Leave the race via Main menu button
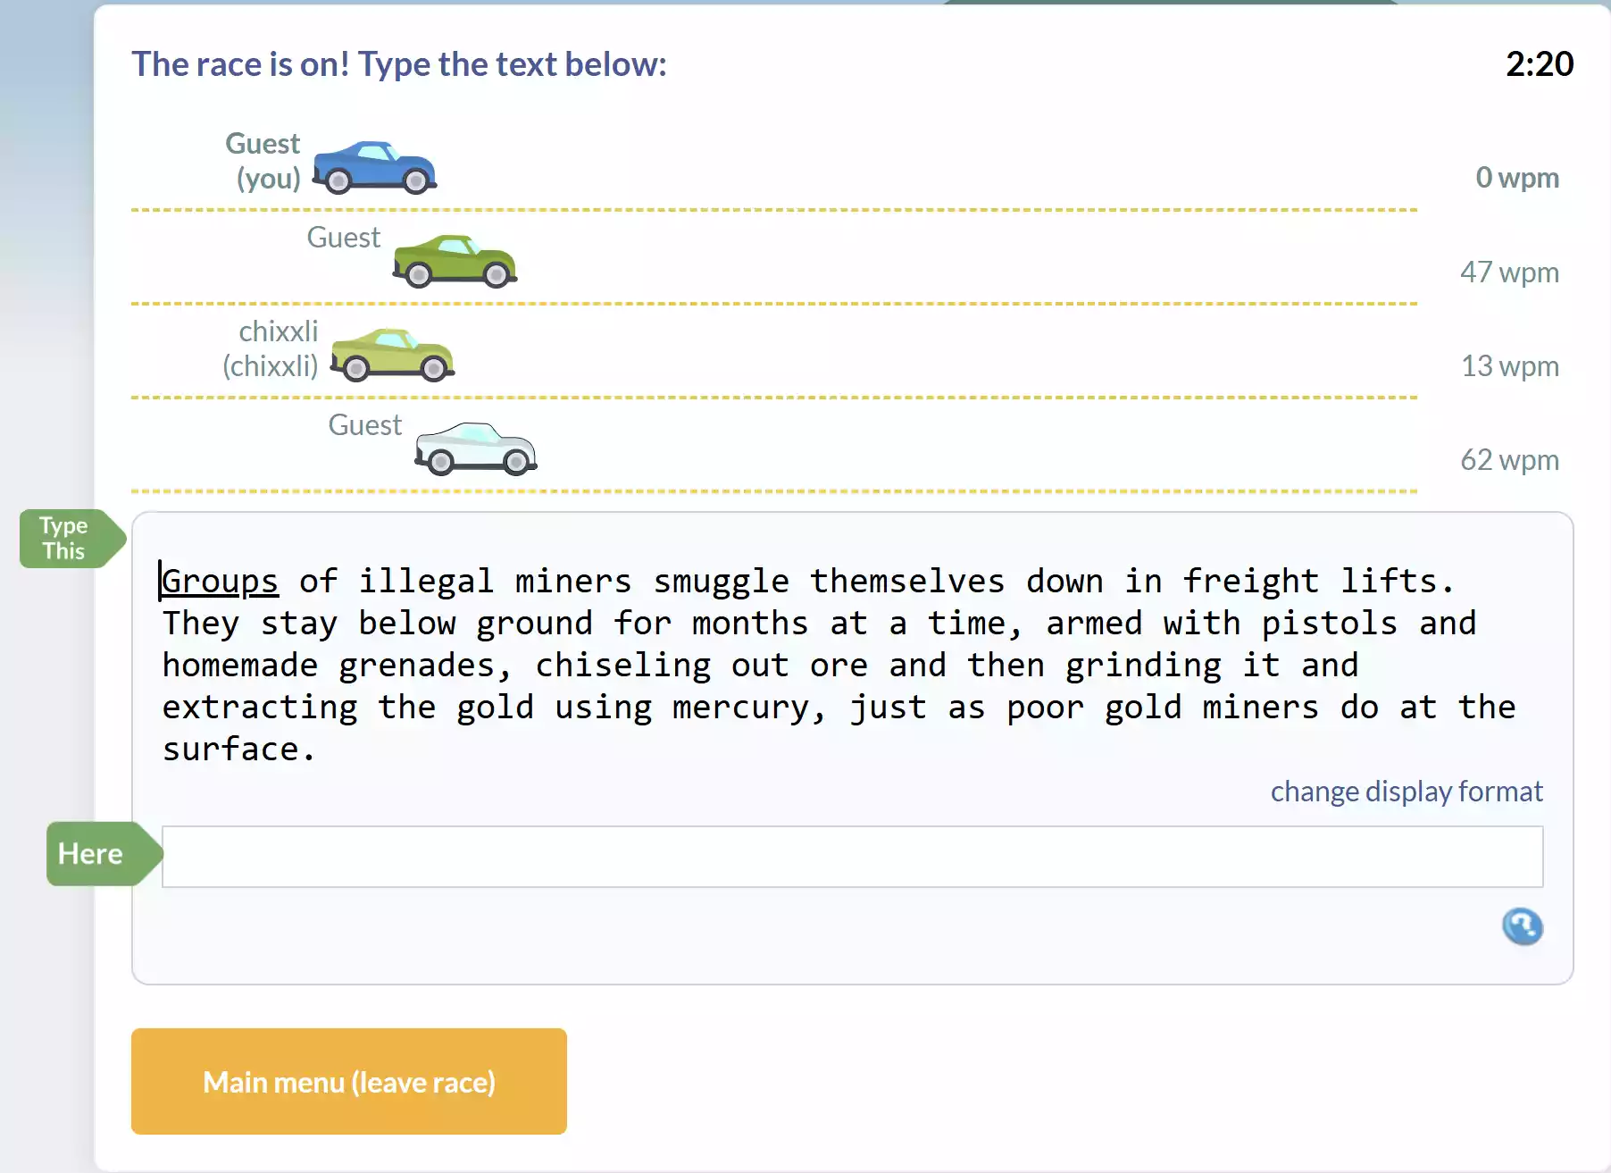Viewport: 1611px width, 1173px height. click(348, 1081)
